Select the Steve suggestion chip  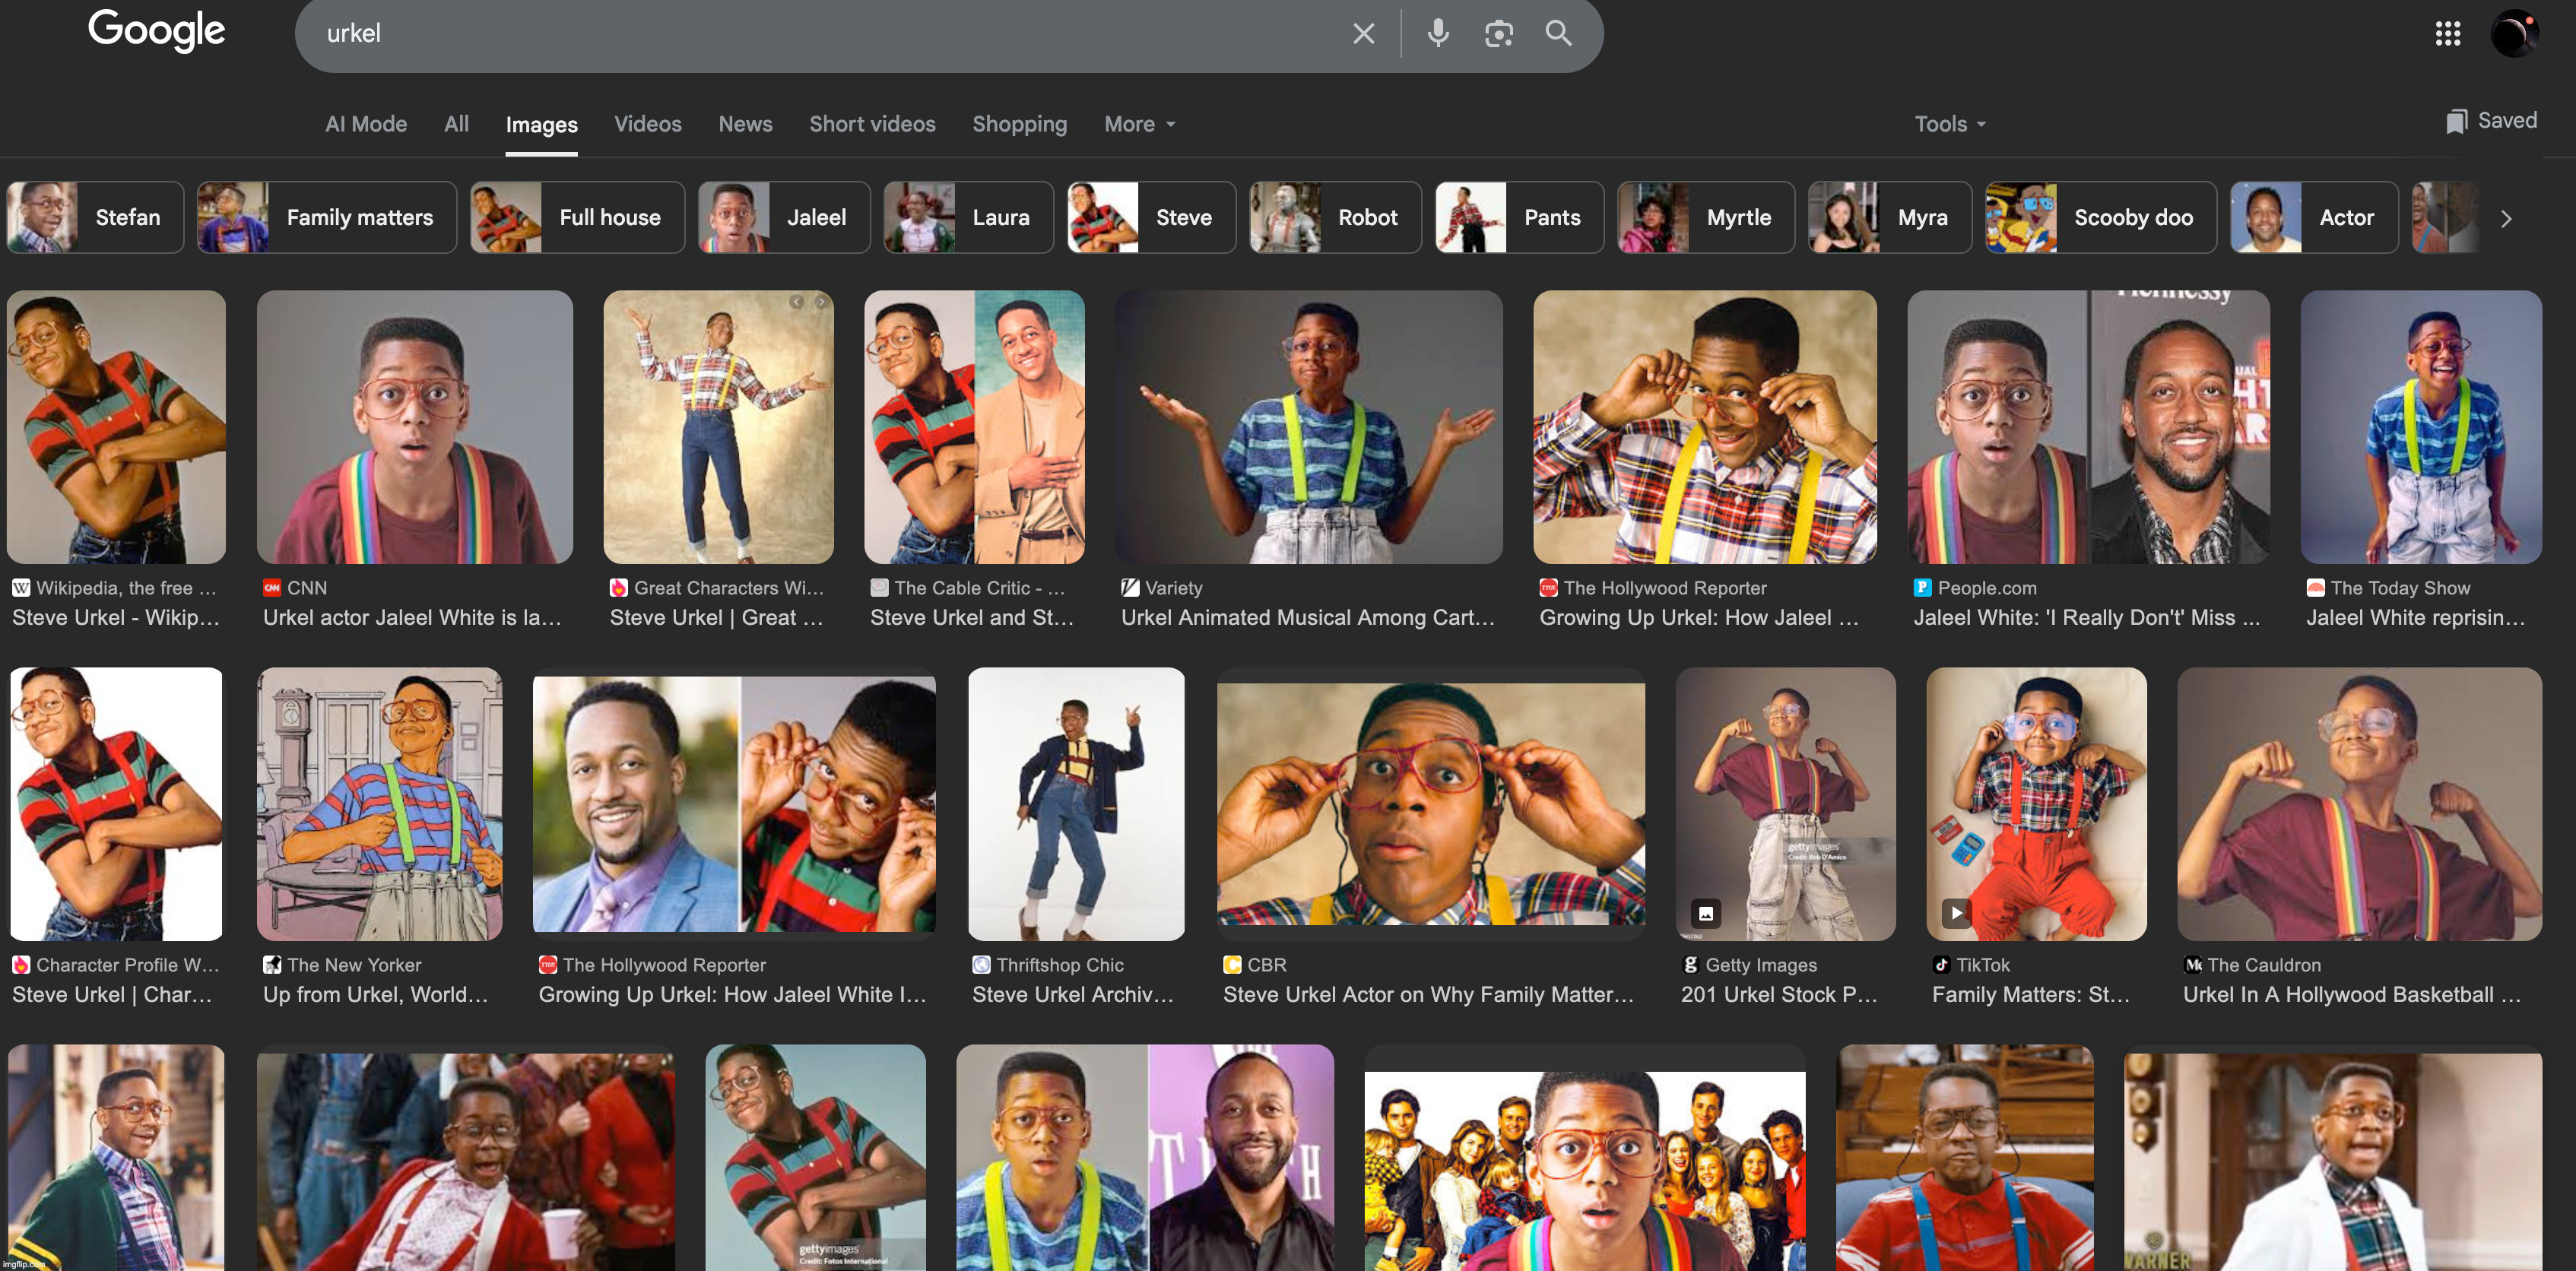[x=1151, y=217]
